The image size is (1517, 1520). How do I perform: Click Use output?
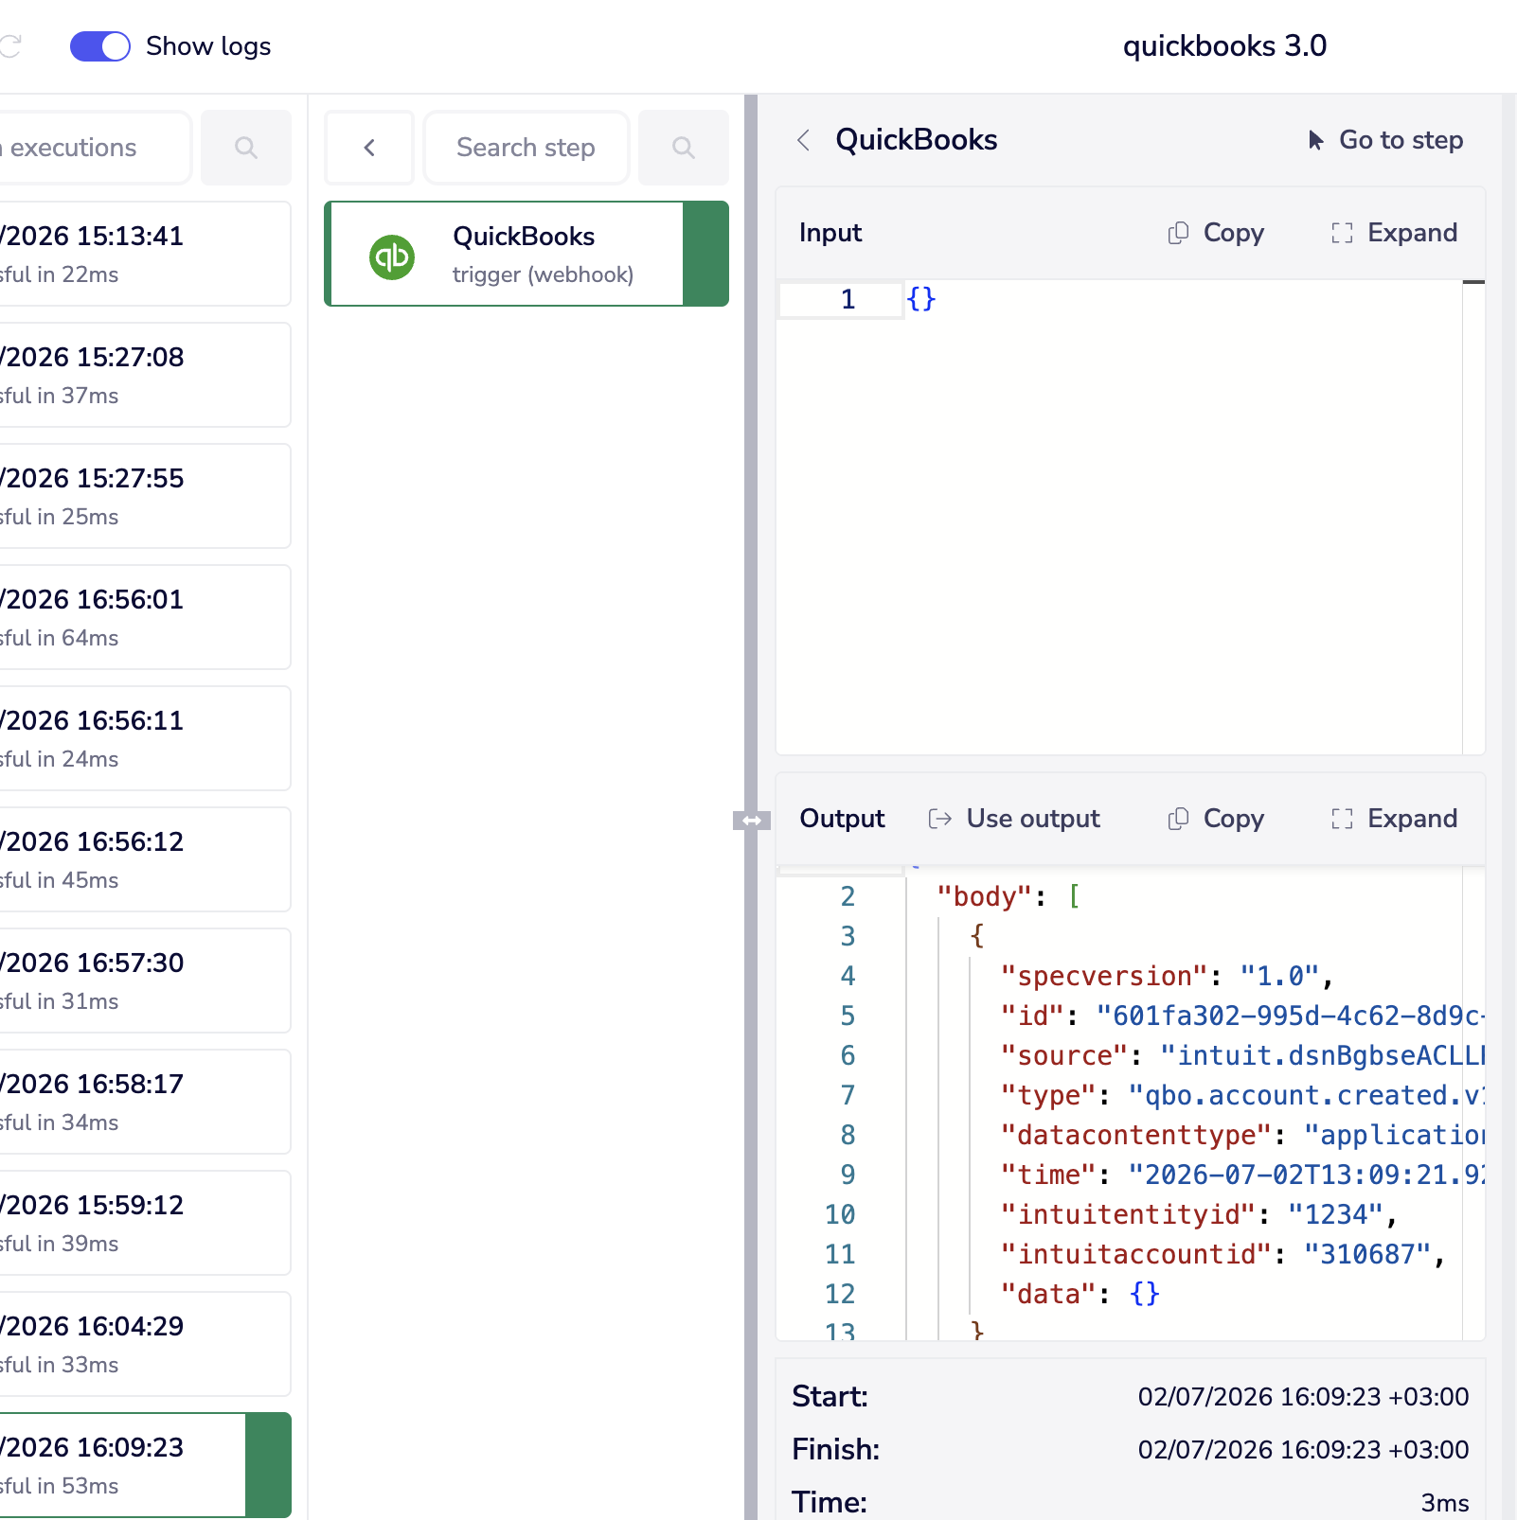1014,819
